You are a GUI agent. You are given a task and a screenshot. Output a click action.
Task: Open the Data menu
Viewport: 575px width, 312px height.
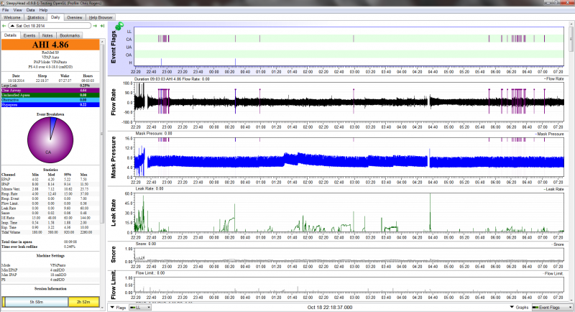(x=29, y=10)
